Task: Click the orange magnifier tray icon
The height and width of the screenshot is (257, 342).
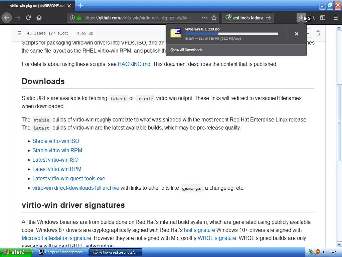Action: [317, 252]
